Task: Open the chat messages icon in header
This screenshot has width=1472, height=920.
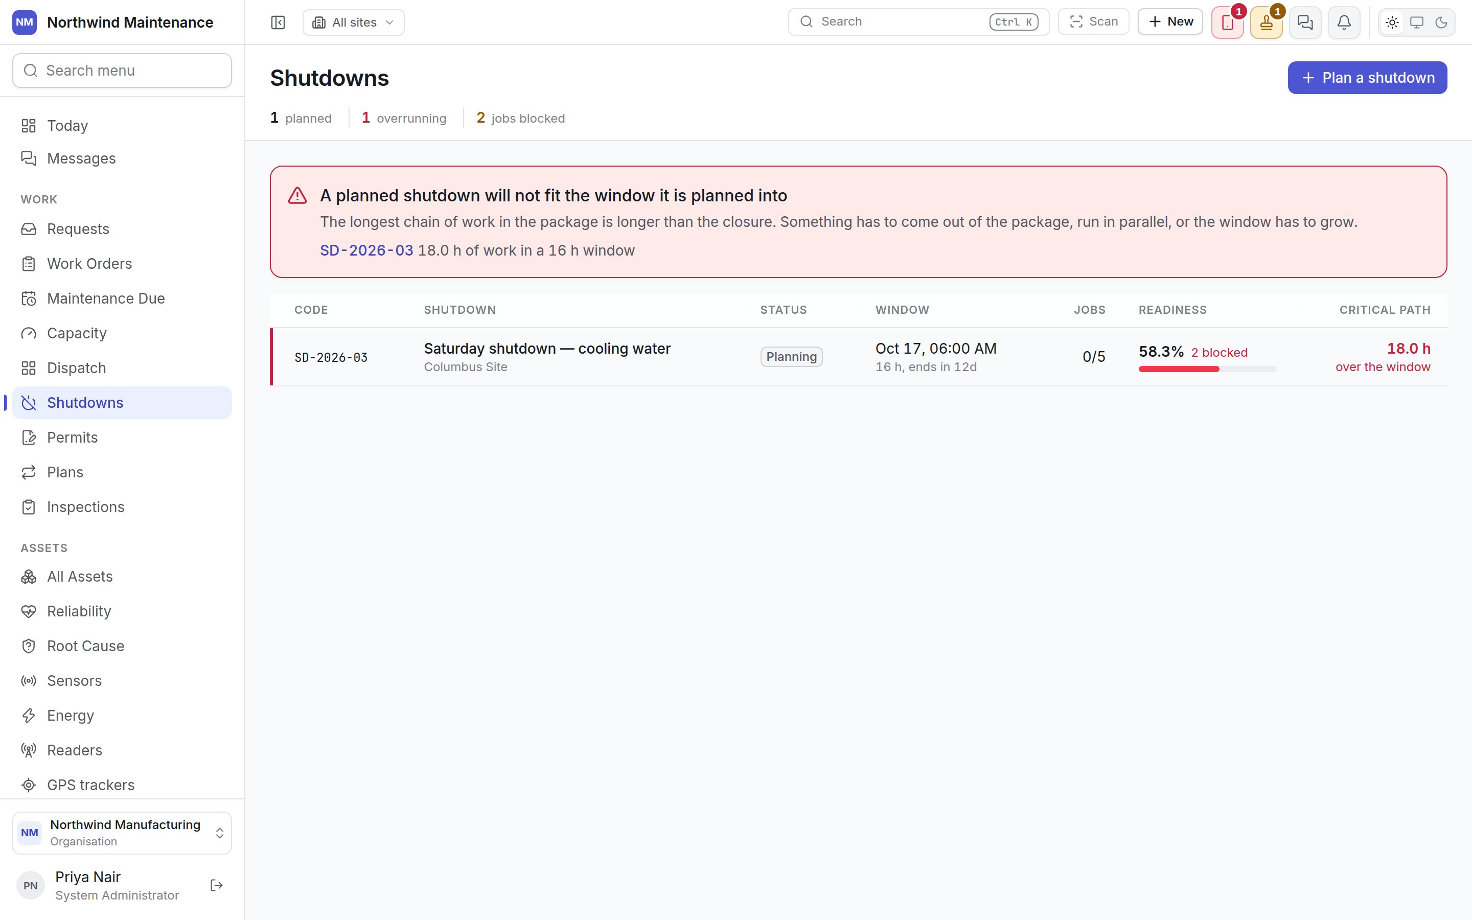Action: coord(1305,23)
